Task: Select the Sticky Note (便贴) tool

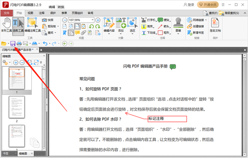Action: click(x=164, y=20)
